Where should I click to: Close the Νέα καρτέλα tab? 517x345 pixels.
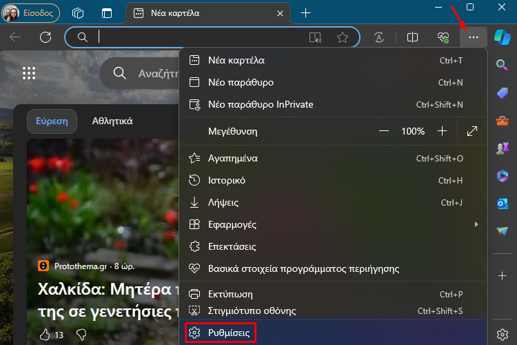coord(280,14)
